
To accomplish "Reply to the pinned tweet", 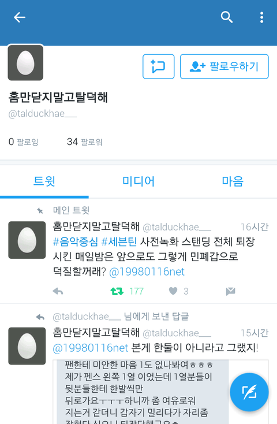I will [x=58, y=291].
